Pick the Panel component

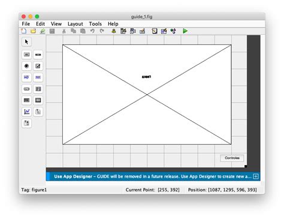[38, 112]
